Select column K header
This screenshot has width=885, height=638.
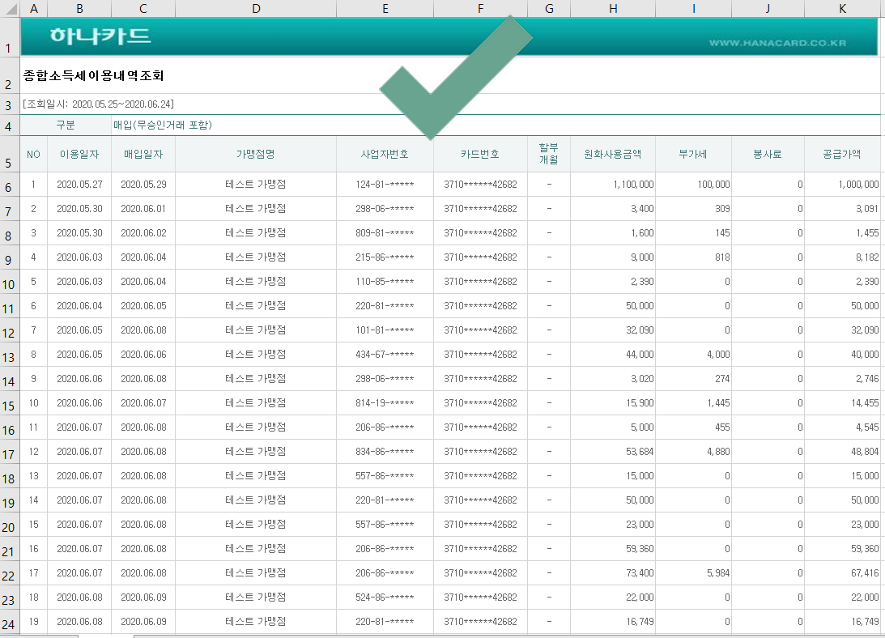(x=842, y=8)
